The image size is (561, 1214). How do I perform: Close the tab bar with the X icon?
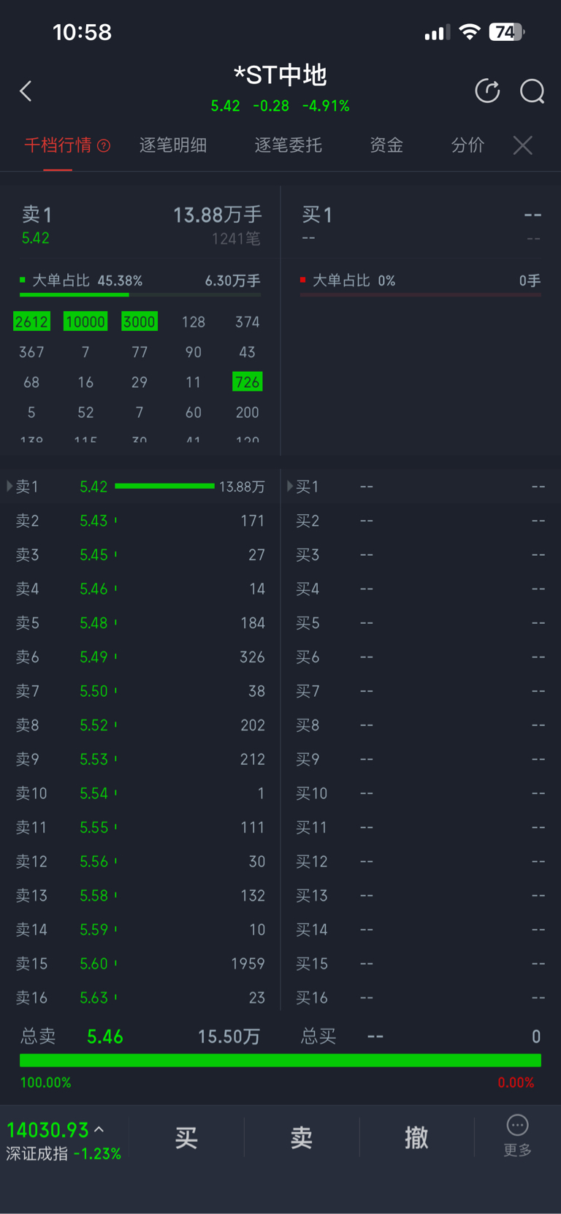pos(522,145)
